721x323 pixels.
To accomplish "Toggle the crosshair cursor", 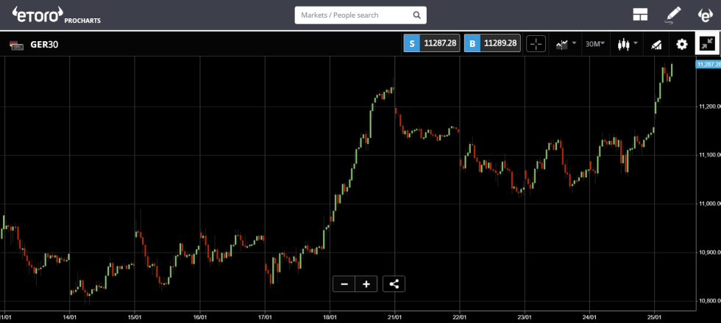I will 536,44.
